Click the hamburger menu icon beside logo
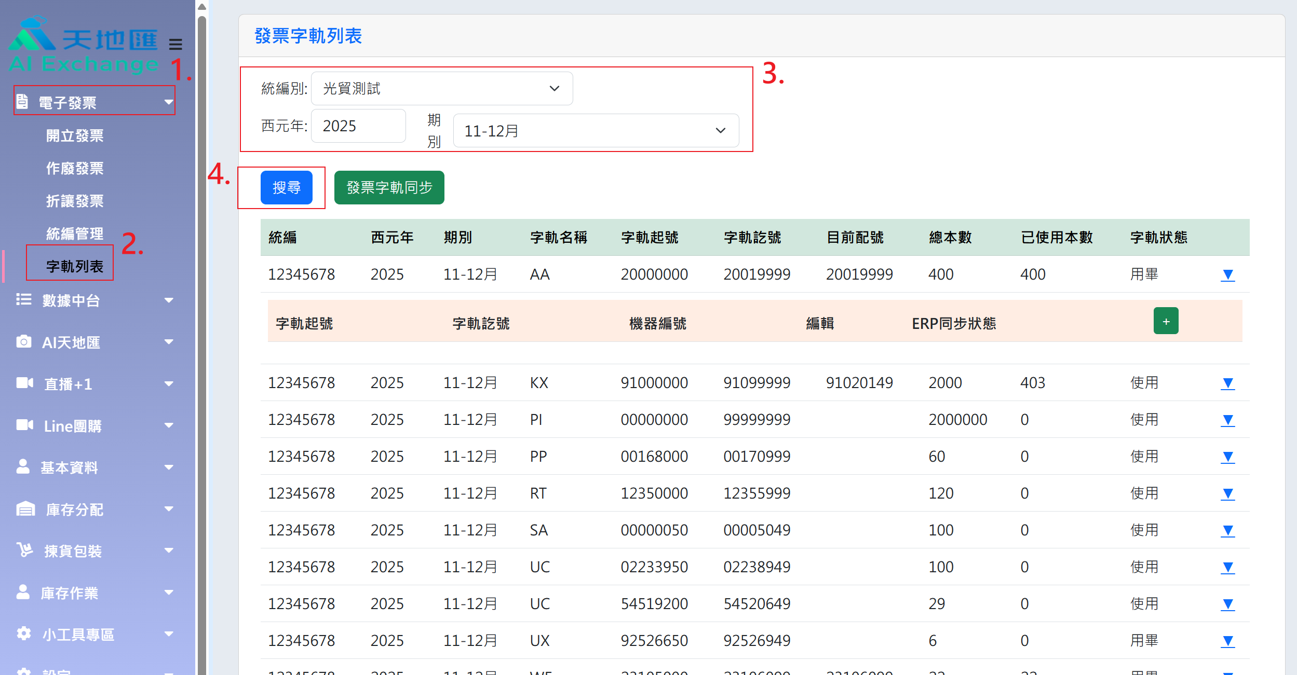Viewport: 1297px width, 675px height. (x=175, y=44)
